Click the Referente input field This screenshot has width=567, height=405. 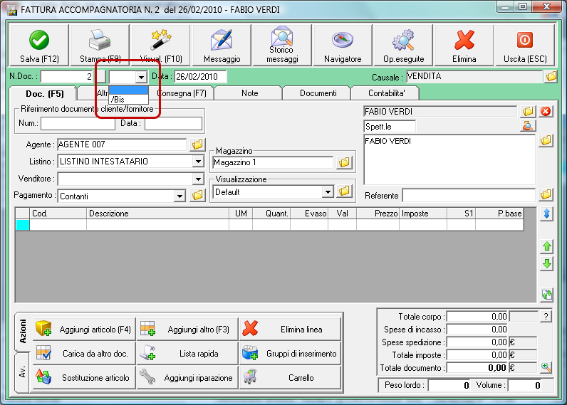point(469,196)
